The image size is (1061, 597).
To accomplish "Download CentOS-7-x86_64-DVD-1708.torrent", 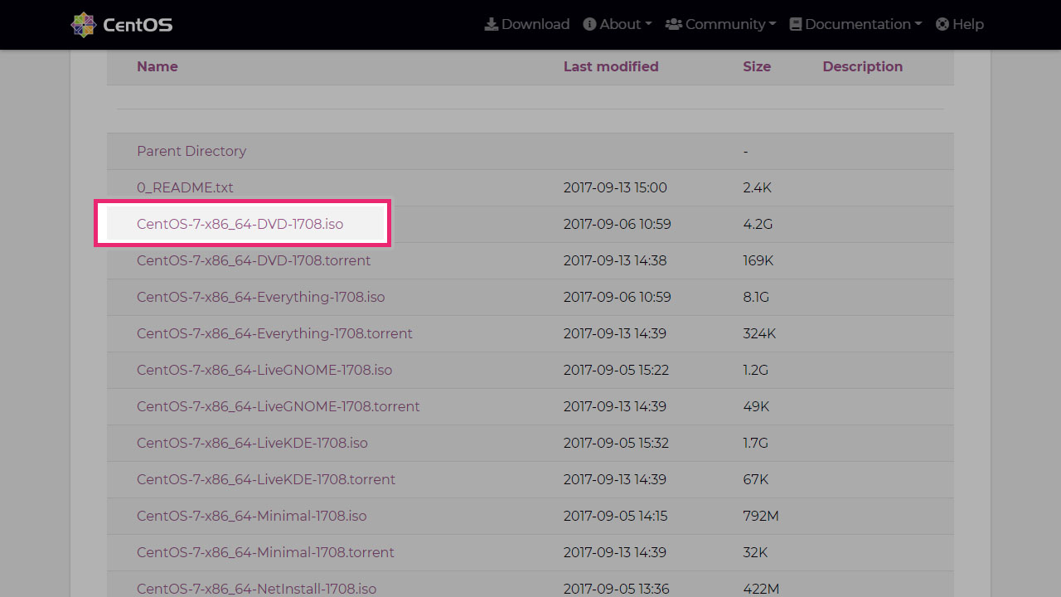I will [254, 260].
